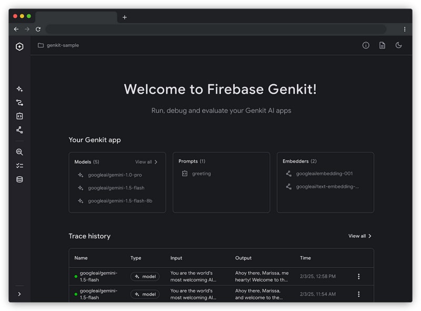421x311 pixels.
Task: Open the greeting prompt
Action: click(x=201, y=174)
